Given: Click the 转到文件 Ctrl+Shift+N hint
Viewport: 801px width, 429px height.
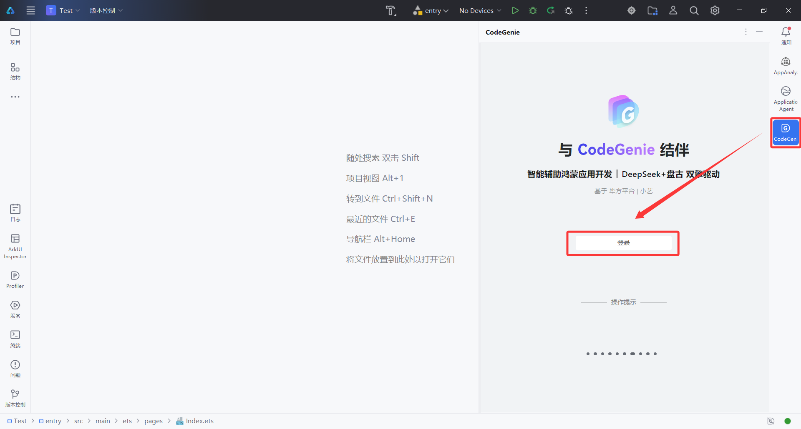Looking at the screenshot, I should tap(389, 199).
